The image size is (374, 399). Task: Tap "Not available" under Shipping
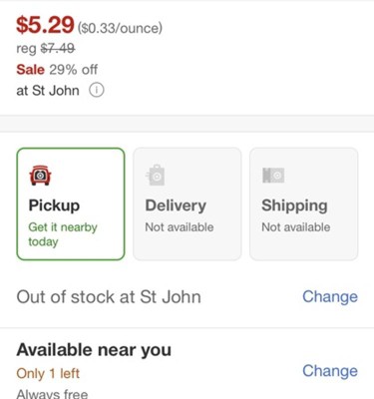[x=296, y=227]
